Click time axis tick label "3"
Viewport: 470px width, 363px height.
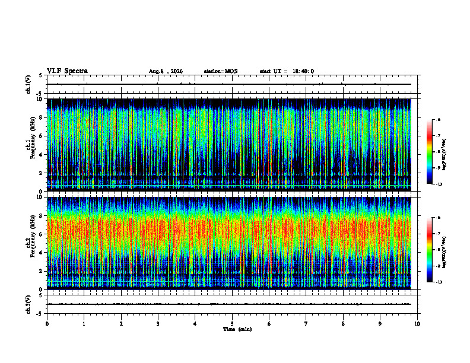pos(158,324)
